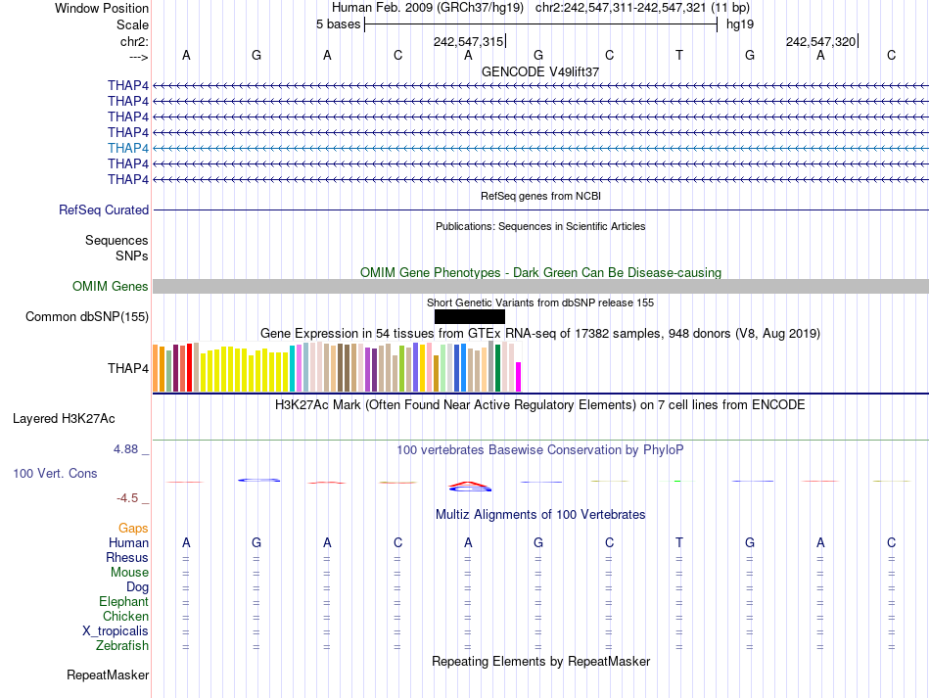
Task: Click the -4.5 PhyloP minimum value
Action: 127,498
